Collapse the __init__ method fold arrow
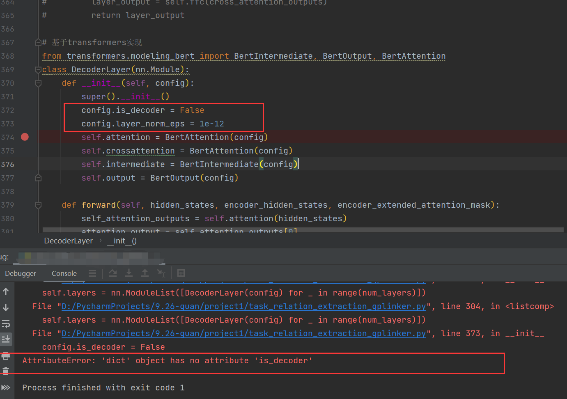567x399 pixels. pyautogui.click(x=38, y=83)
